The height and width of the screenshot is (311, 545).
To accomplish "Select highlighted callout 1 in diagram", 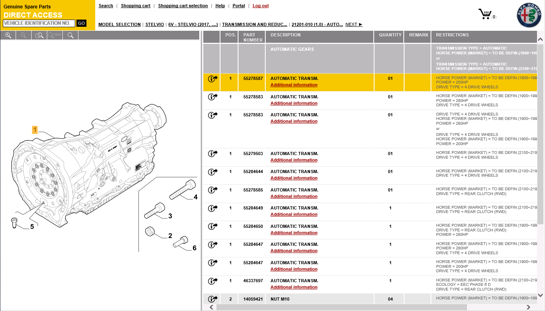I will click(35, 130).
